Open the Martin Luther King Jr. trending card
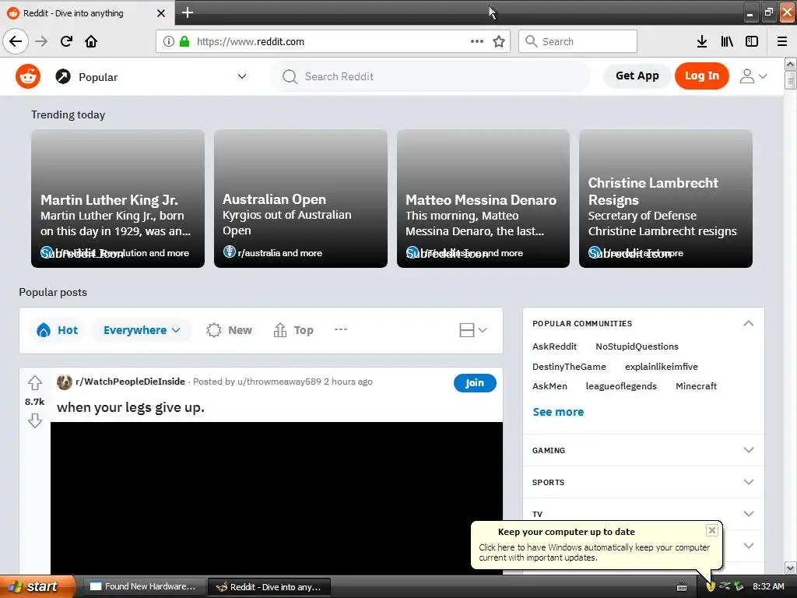This screenshot has width=797, height=598. tap(118, 199)
